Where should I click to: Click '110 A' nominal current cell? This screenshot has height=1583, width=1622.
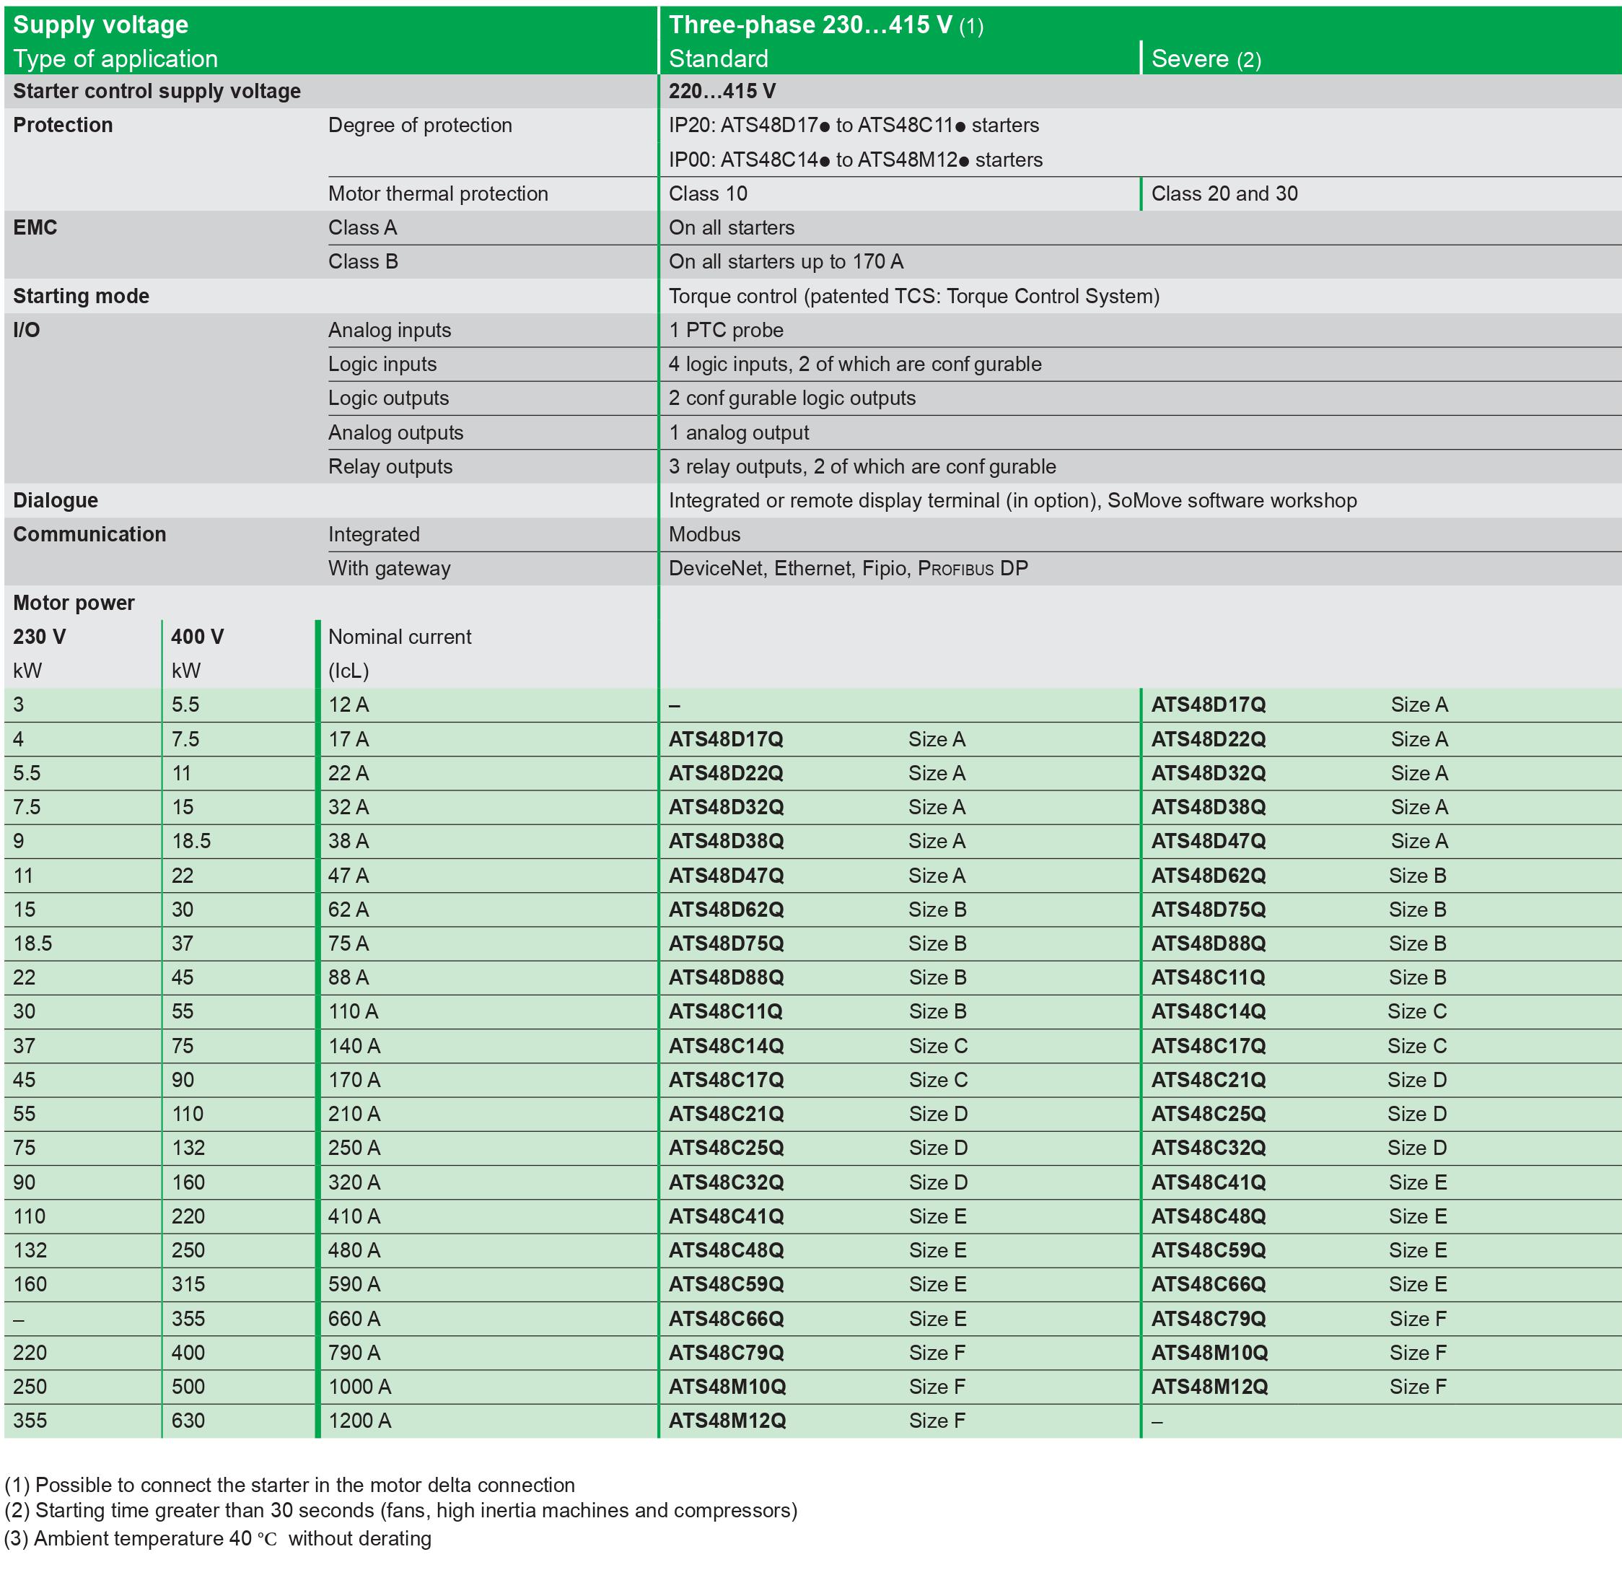(x=353, y=1012)
